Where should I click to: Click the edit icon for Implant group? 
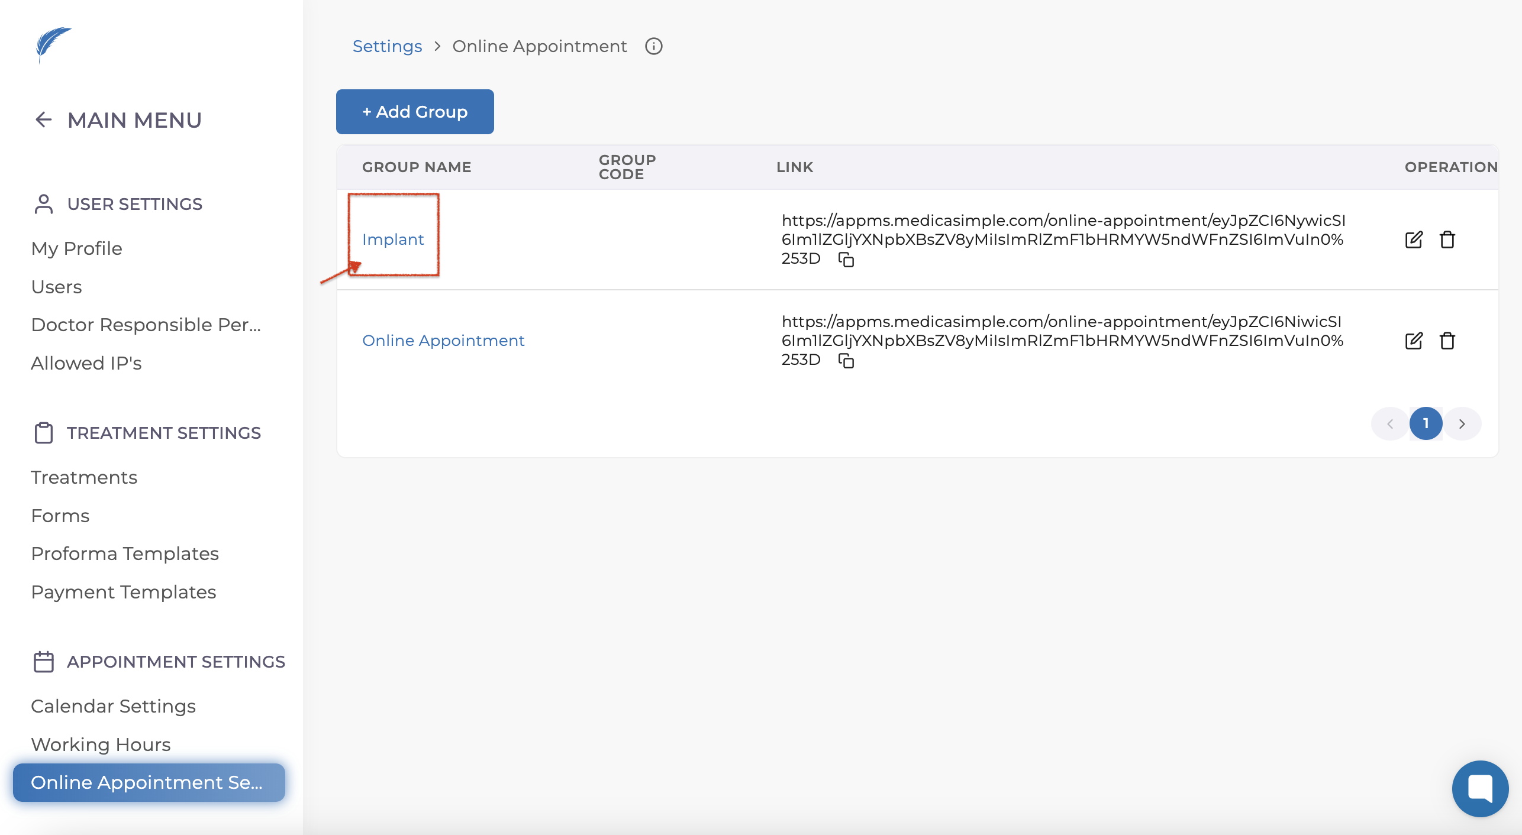point(1413,240)
